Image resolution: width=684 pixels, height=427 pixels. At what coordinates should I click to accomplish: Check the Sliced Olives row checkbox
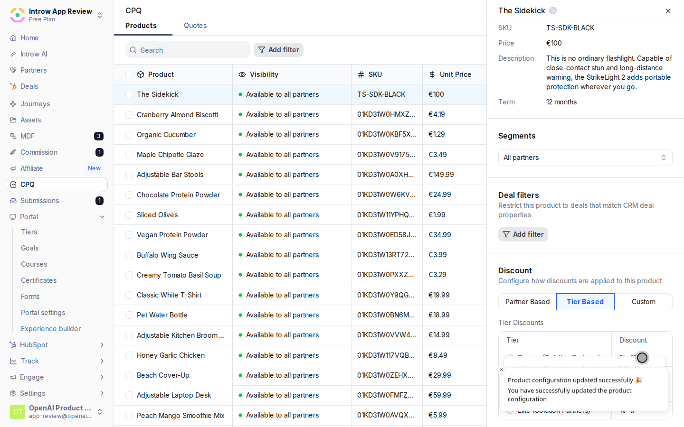coord(129,215)
